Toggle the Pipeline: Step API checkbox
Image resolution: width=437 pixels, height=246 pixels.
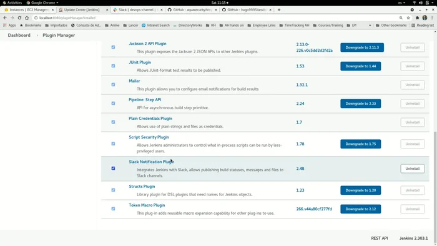click(x=113, y=103)
